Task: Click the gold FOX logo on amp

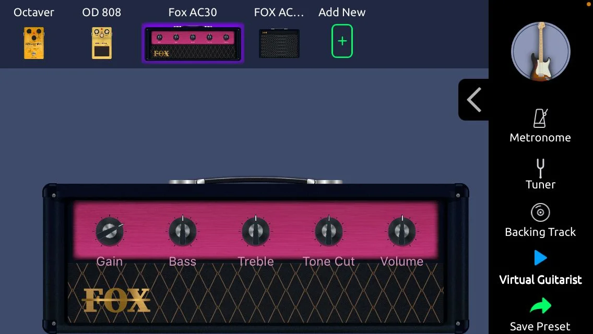Action: click(116, 300)
